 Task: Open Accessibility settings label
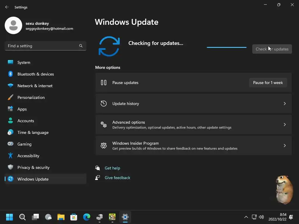tap(28, 156)
